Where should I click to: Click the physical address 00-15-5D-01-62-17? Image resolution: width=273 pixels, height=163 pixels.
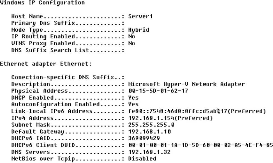pos(158,91)
